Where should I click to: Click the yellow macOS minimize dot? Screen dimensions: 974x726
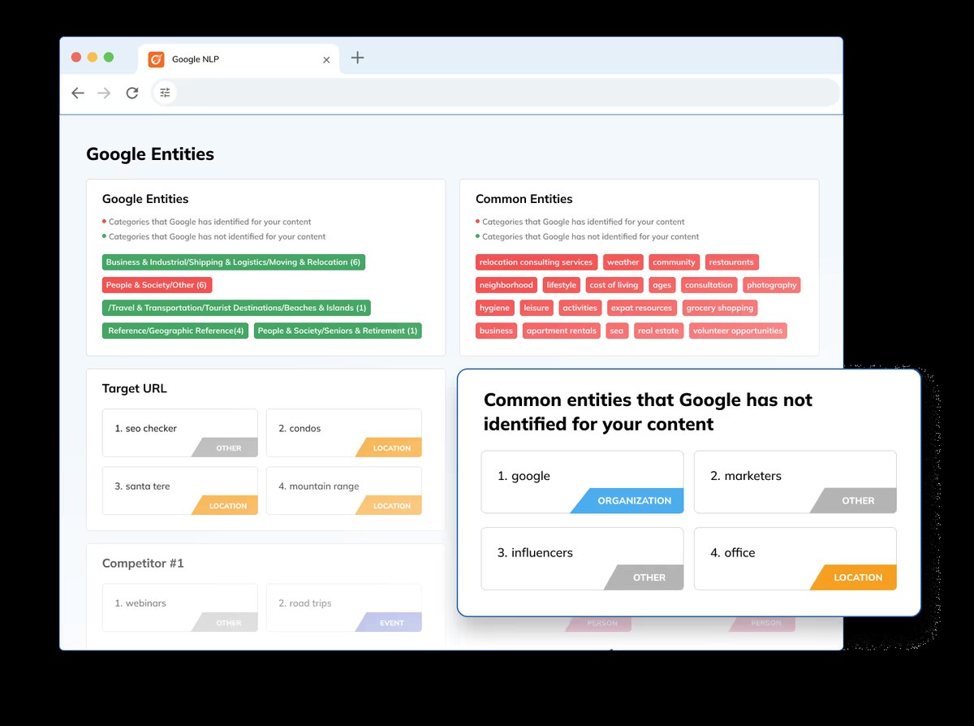tap(93, 57)
